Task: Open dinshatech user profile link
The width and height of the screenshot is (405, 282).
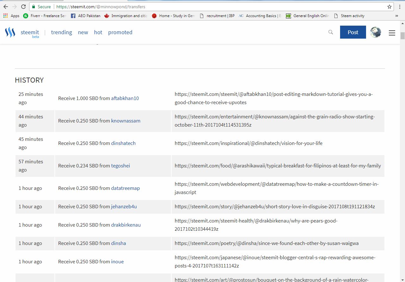Action: [x=123, y=143]
